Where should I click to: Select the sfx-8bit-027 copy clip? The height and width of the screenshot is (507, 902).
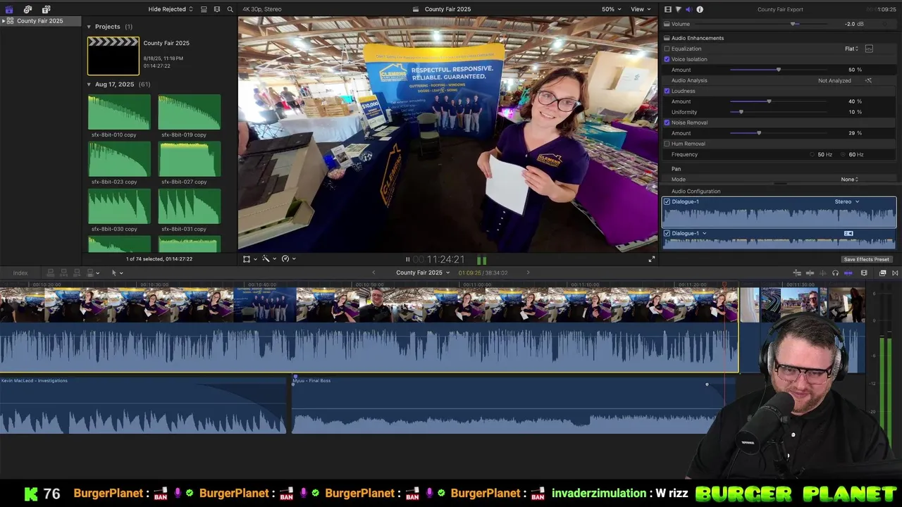[190, 159]
